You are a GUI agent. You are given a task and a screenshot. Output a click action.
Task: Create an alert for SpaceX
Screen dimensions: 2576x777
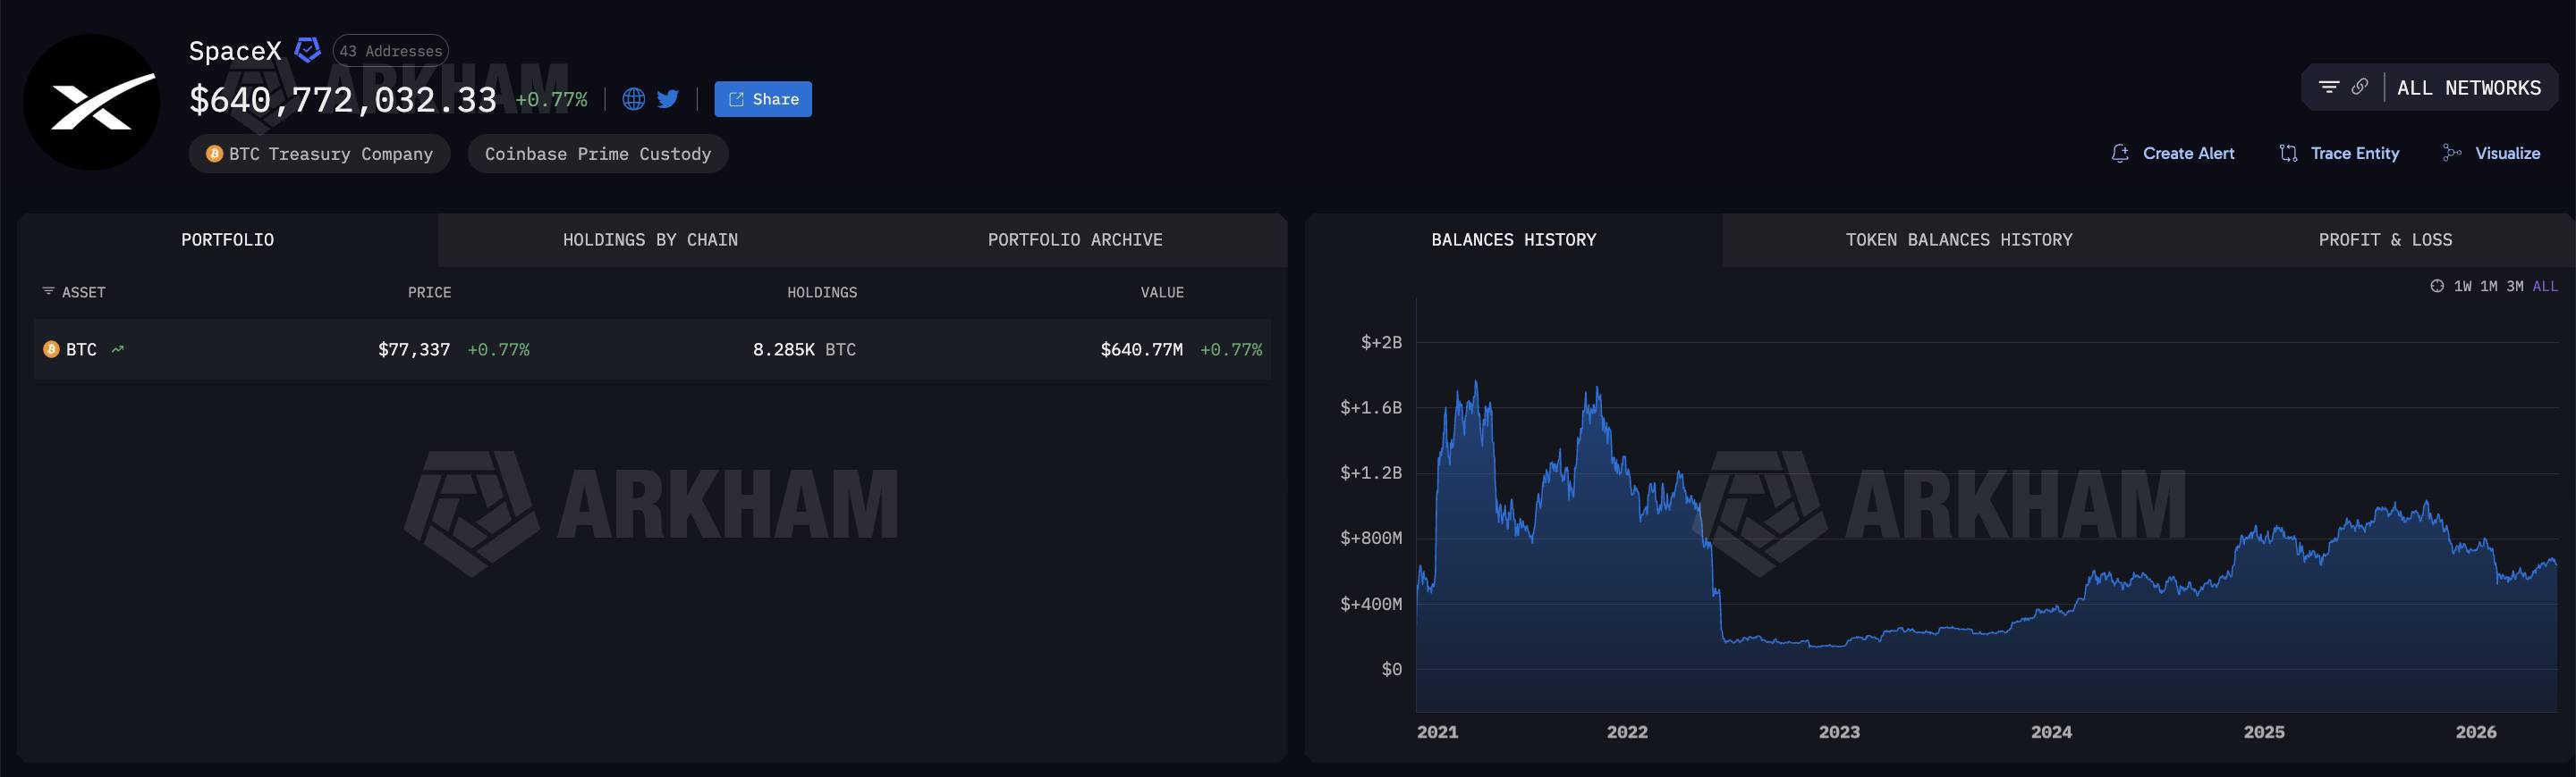point(2172,153)
